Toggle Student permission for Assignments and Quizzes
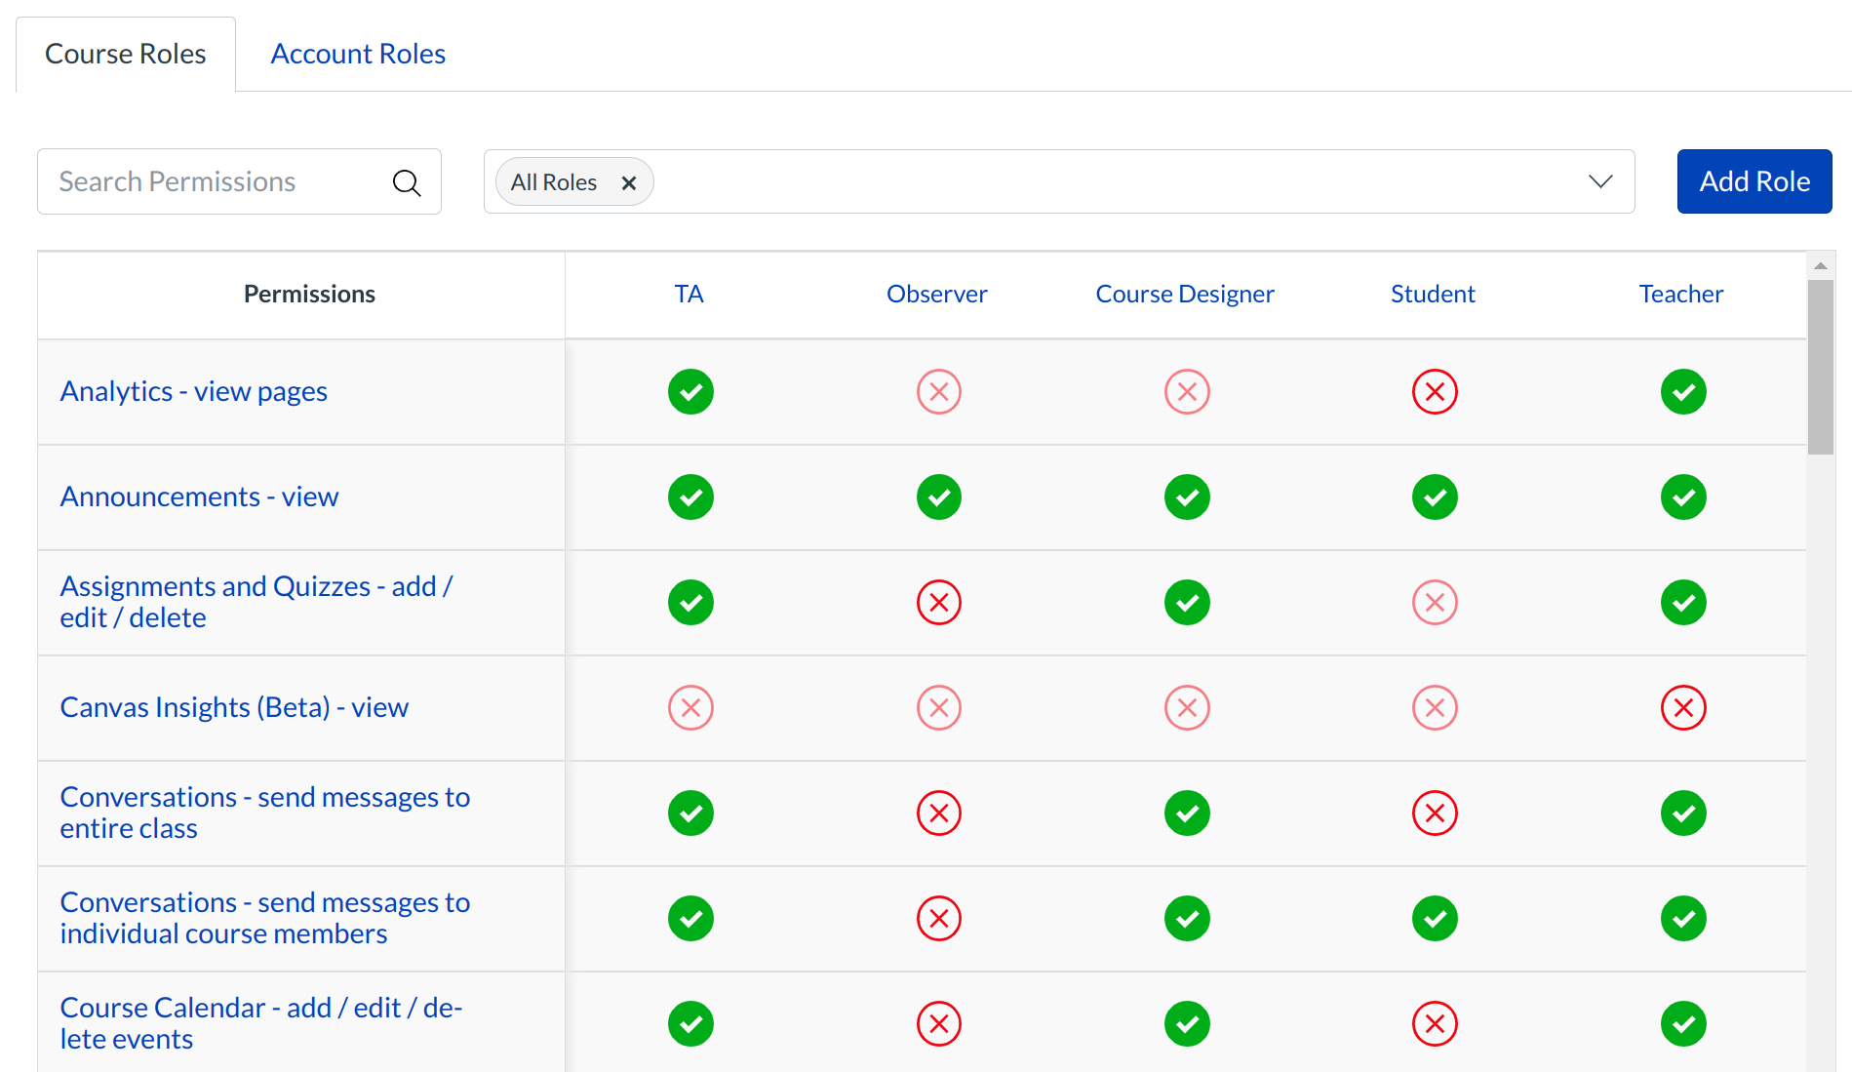 pyautogui.click(x=1435, y=602)
